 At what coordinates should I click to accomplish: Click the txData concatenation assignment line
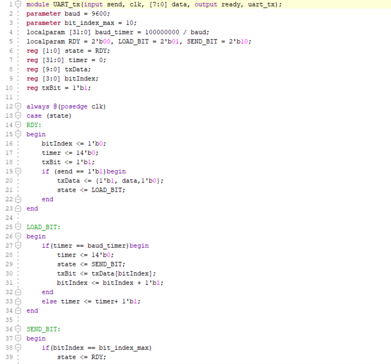110,181
